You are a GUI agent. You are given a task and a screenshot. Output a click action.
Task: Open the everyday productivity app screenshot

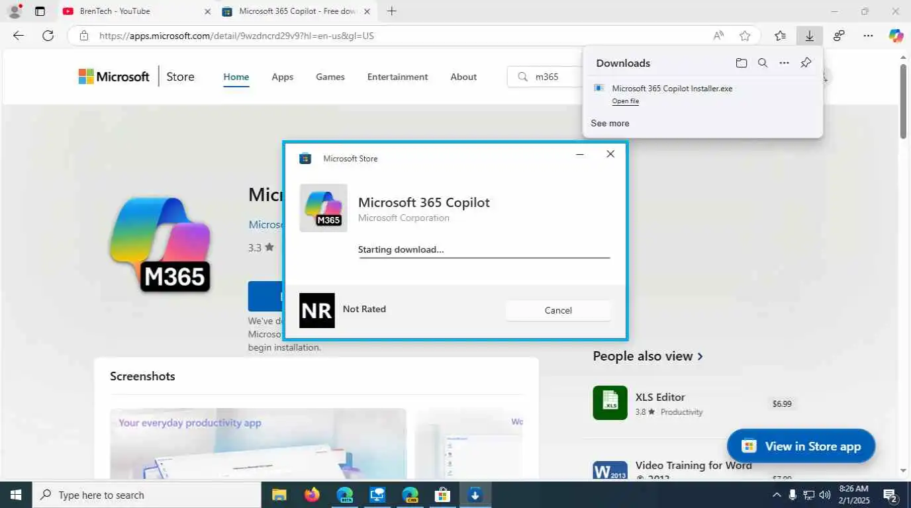pyautogui.click(x=258, y=443)
